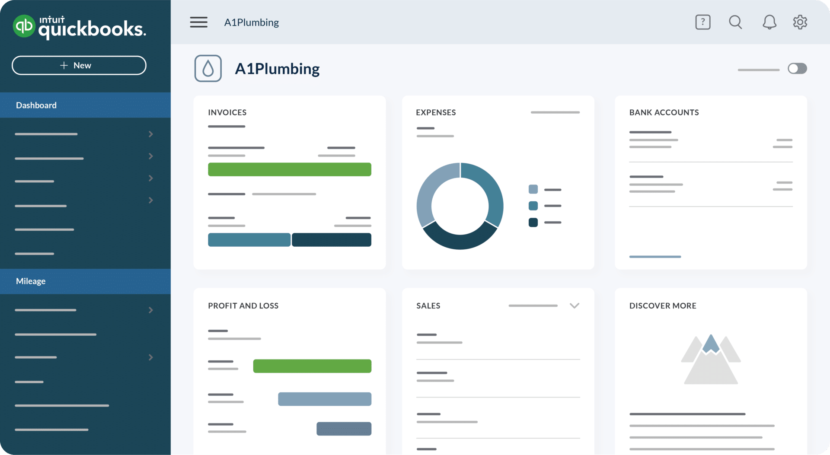Open the hamburger navigation menu

(x=198, y=22)
